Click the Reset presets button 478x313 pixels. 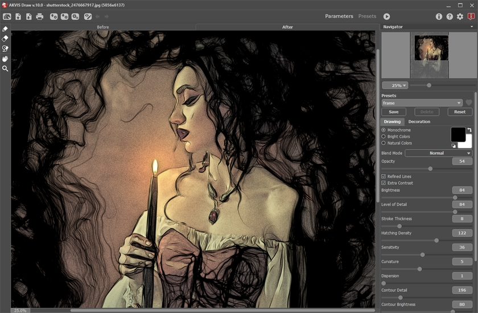coord(460,112)
